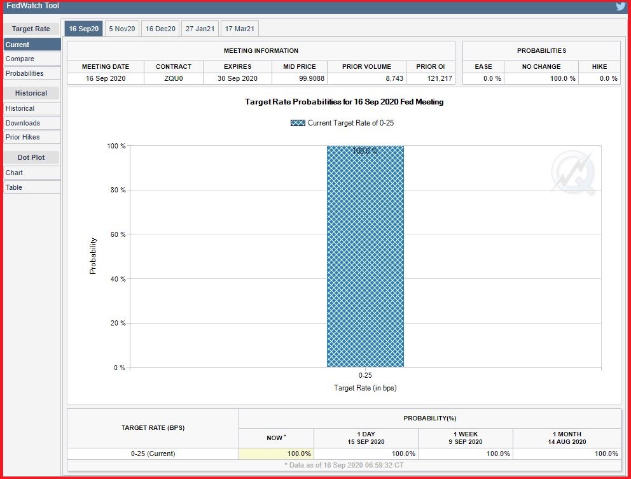Click the 30 Sep 2020 expiry cell
Image resolution: width=631 pixels, height=479 pixels.
[x=237, y=78]
